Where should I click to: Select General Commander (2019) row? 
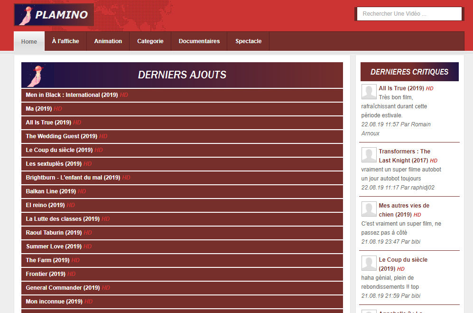click(182, 288)
